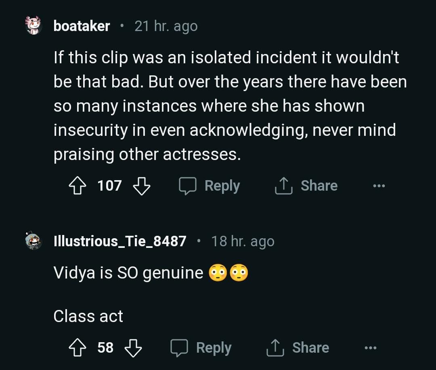The width and height of the screenshot is (436, 370).
Task: Click the share arrow icon under 'Class act'
Action: click(x=275, y=348)
